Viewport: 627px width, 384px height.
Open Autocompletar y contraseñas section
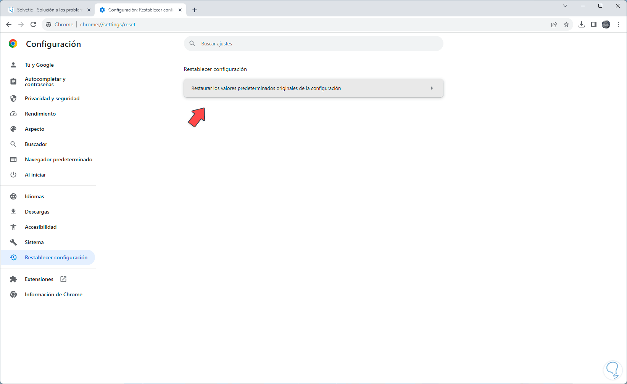point(48,82)
